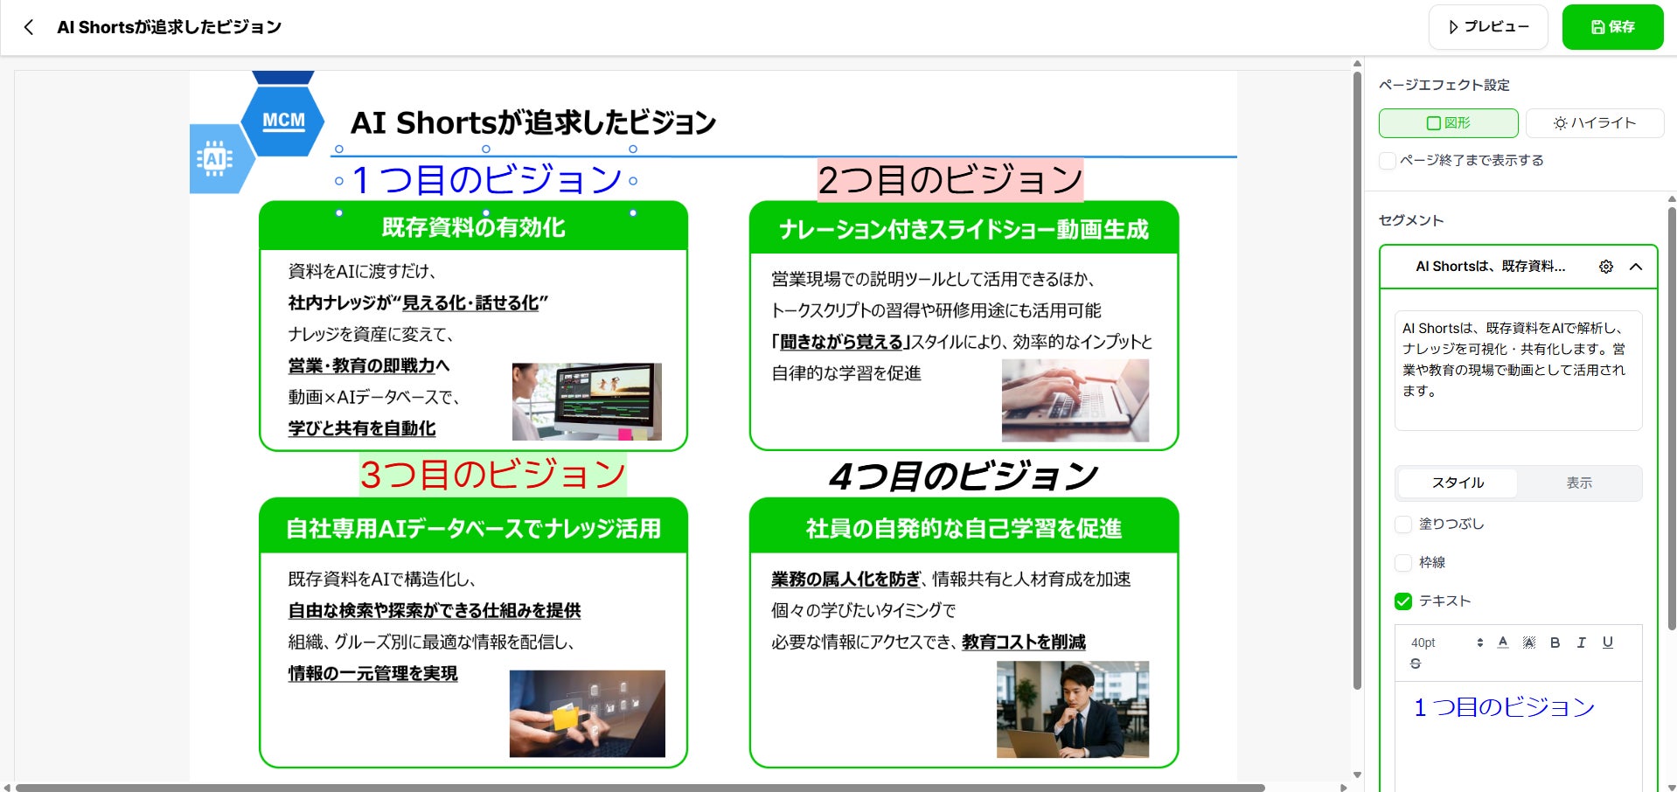Click the 自律的な学習を促進 text
Image resolution: width=1677 pixels, height=792 pixels.
pos(846,373)
